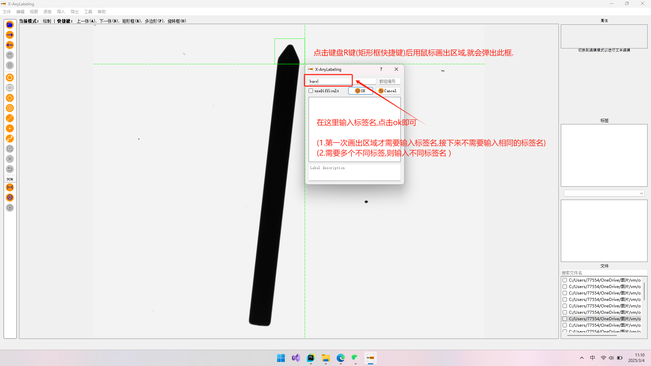
Task: Click the fit width icon
Action: pyautogui.click(x=10, y=187)
